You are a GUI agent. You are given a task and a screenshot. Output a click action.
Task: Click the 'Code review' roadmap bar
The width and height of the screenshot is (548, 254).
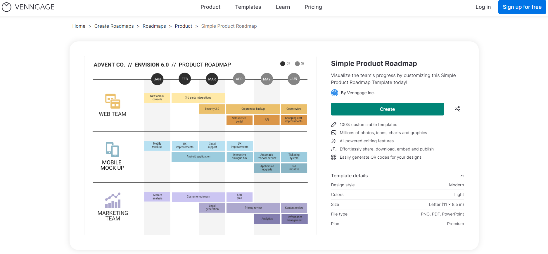click(294, 109)
